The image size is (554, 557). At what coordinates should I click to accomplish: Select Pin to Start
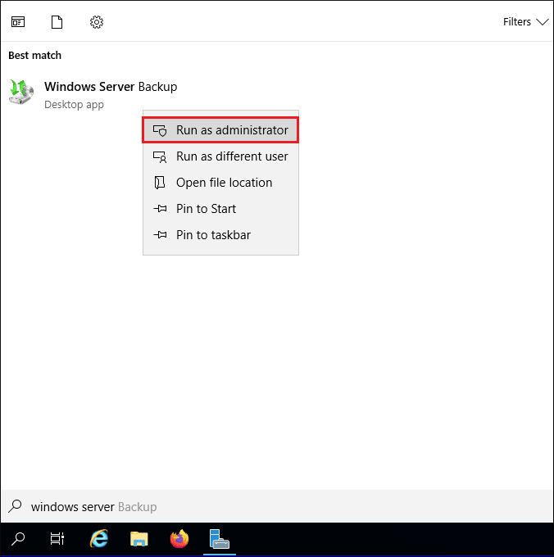(220, 209)
